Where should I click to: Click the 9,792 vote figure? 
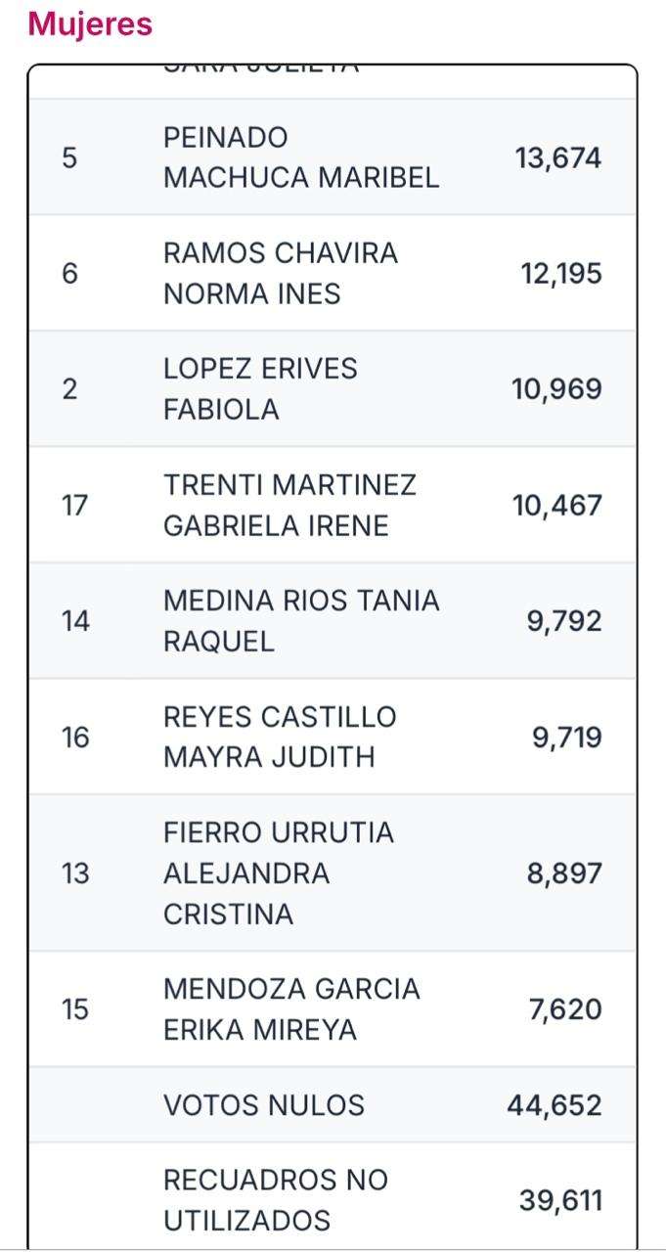564,621
